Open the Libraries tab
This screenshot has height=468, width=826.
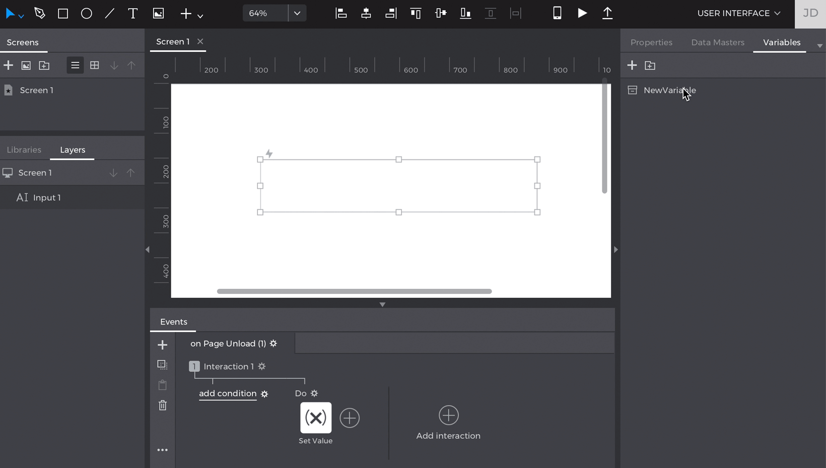pyautogui.click(x=24, y=150)
